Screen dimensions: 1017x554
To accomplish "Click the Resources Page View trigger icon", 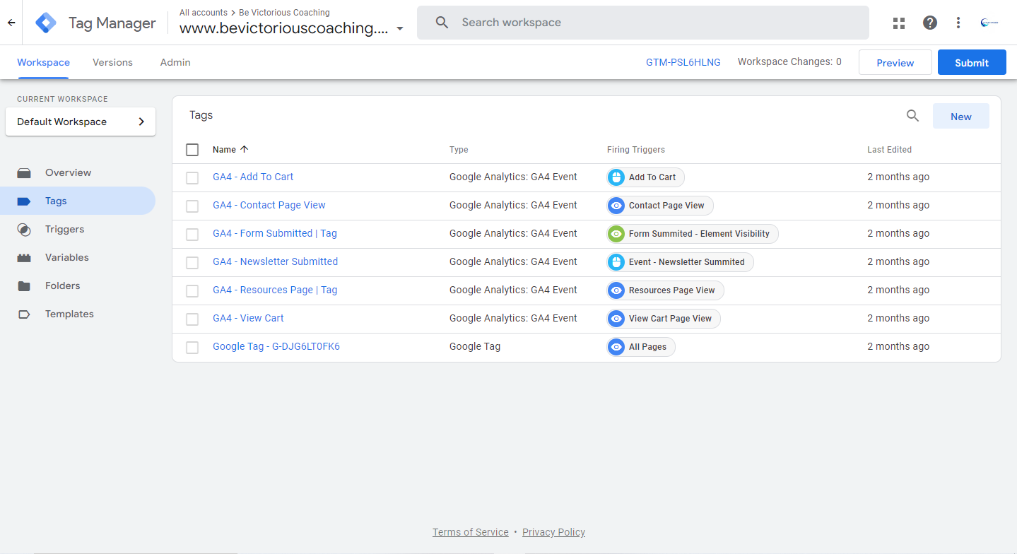I will 616,290.
